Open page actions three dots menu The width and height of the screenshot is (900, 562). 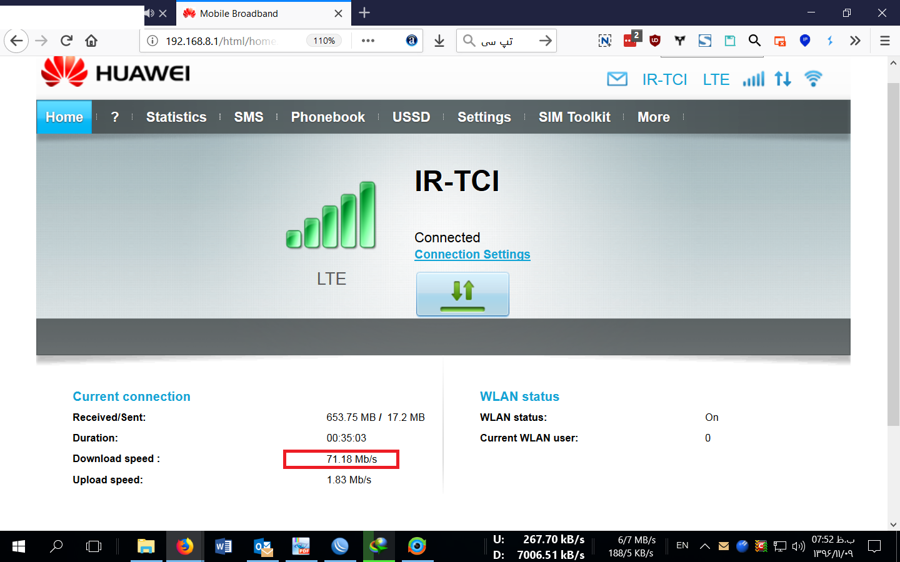368,41
